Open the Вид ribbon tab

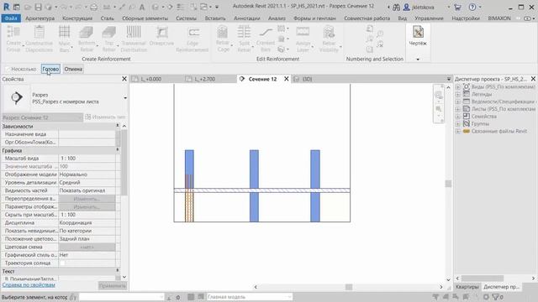pyautogui.click(x=402, y=18)
